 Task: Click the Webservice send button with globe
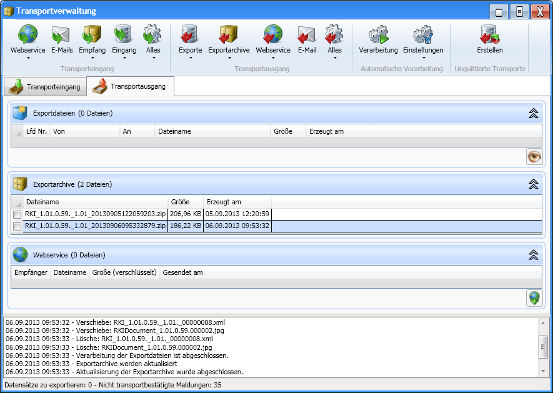(x=534, y=298)
